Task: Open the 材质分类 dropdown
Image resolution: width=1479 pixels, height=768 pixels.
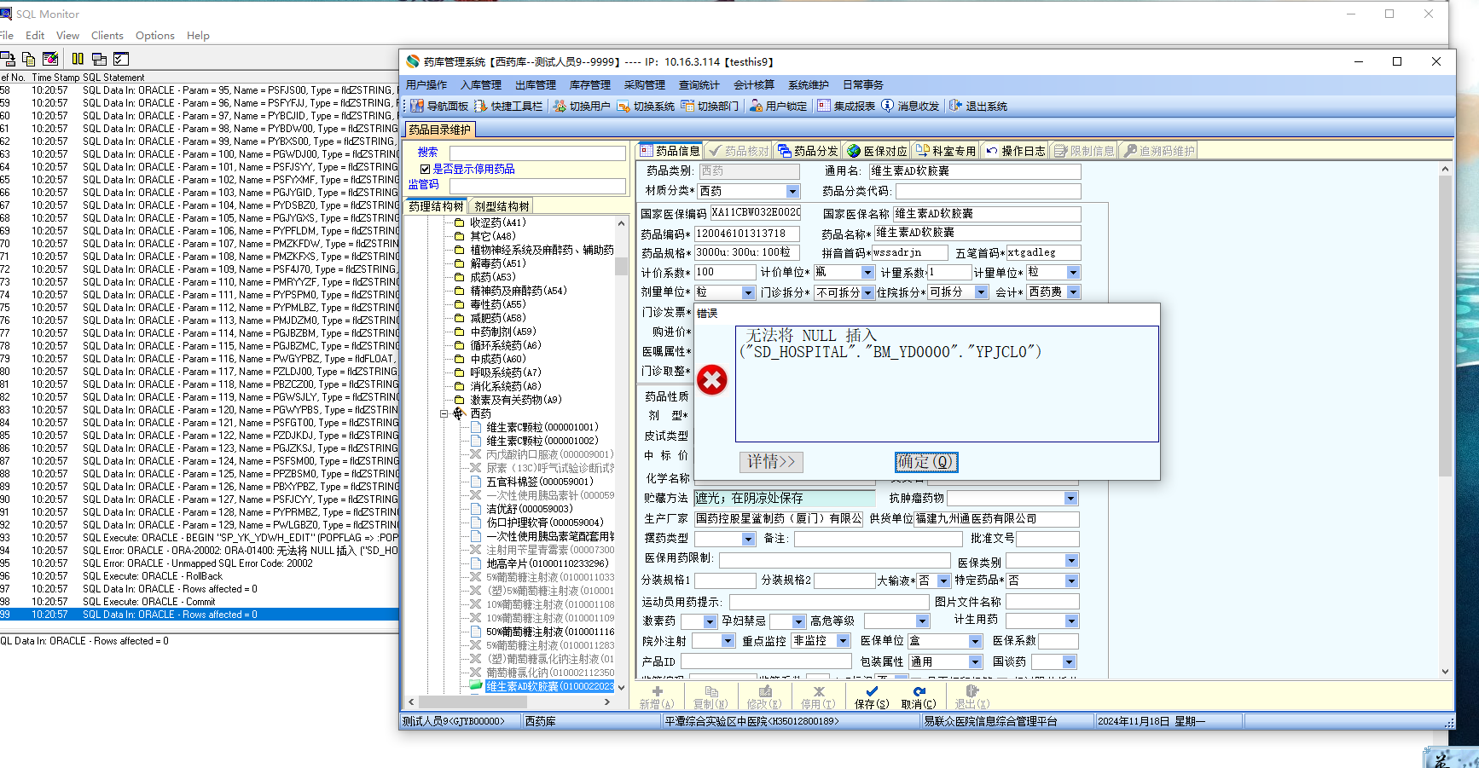Action: point(792,191)
